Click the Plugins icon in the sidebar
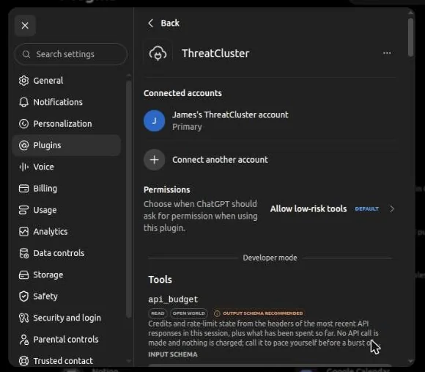425x372 pixels. (x=24, y=145)
